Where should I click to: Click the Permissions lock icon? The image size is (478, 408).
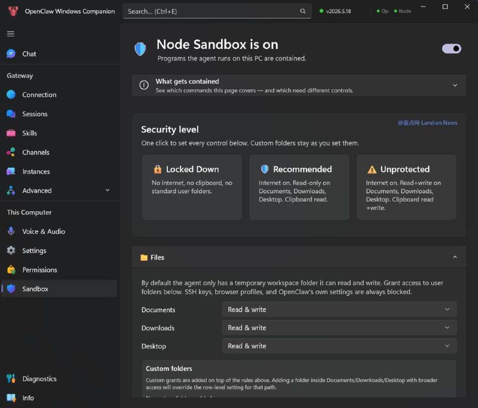pyautogui.click(x=11, y=270)
